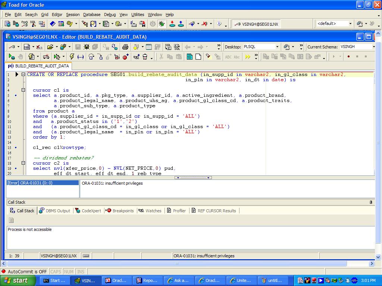
Task: Paste clipboard contents using the paste icon
Action: 179,57
